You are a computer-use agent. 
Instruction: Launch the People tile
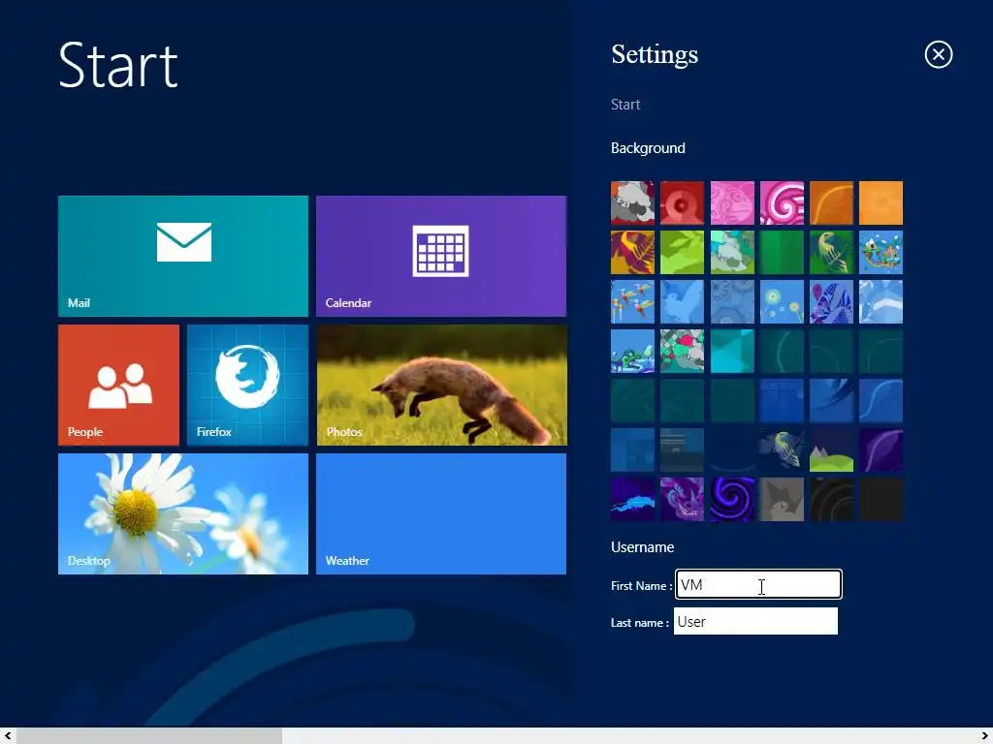pos(118,385)
